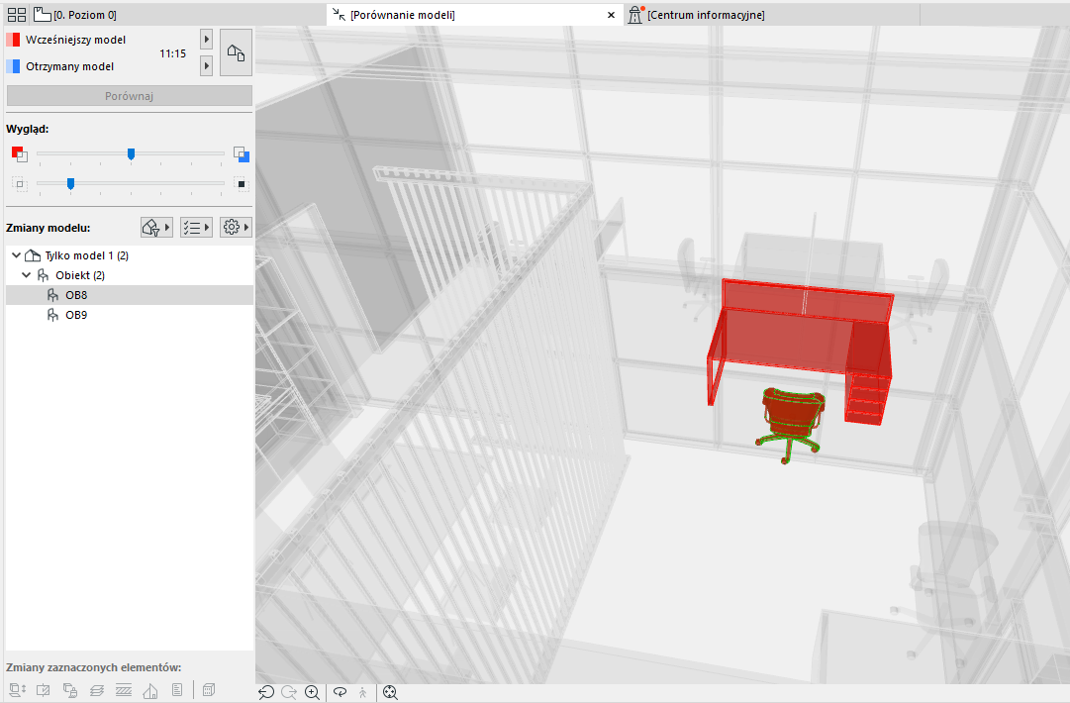Viewport: 1070px width, 703px height.
Task: Click the blue Otrzymany model color swatch
Action: [x=13, y=66]
